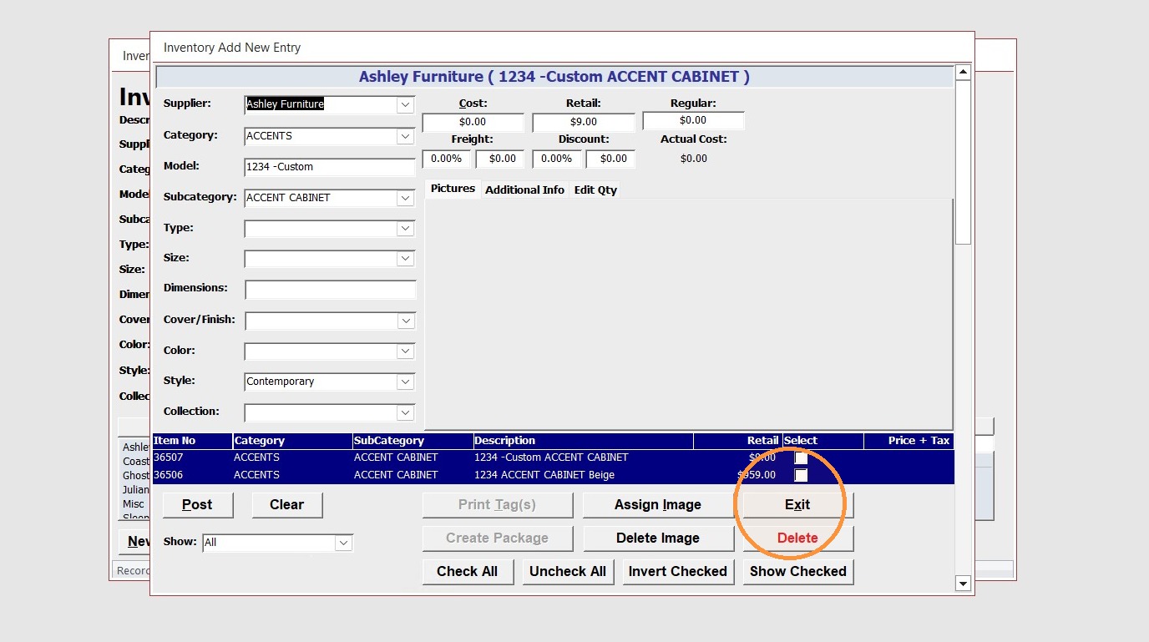Screen dimensions: 1149x642
Task: Open the Subcategory dropdown showing ACCENT CABINET
Action: 406,198
